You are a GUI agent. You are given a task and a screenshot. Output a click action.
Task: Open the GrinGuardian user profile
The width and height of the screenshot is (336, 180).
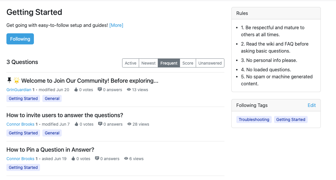point(19,90)
